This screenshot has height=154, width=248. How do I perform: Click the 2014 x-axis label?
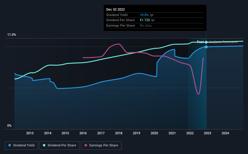pos(48,133)
